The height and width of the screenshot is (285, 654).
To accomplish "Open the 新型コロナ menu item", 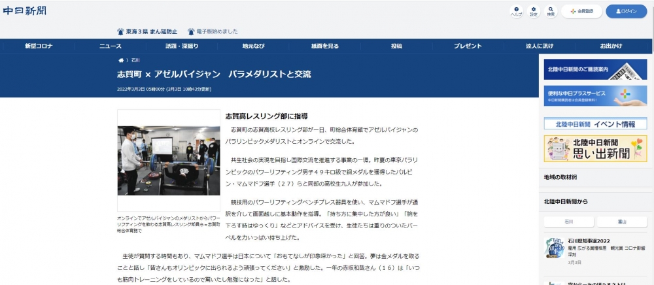I will (x=39, y=46).
